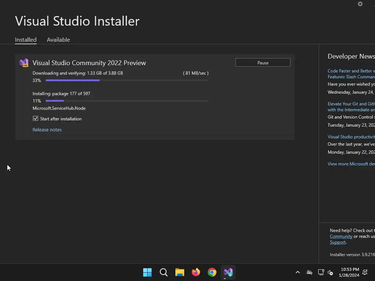Screen dimensions: 375x281
Task: Click muted volume tray icon
Action: [x=330, y=272]
